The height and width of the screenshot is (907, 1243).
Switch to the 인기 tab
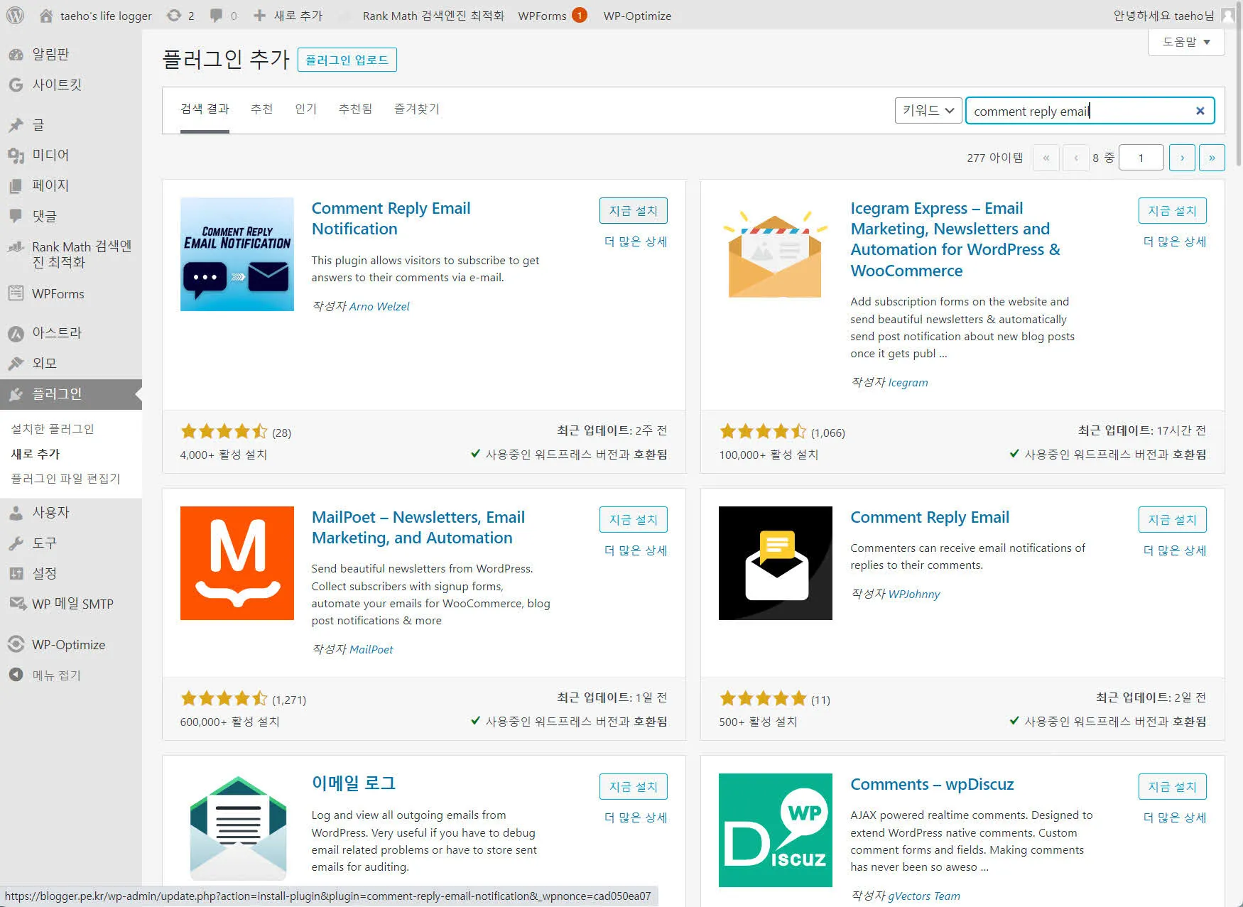[x=306, y=109]
